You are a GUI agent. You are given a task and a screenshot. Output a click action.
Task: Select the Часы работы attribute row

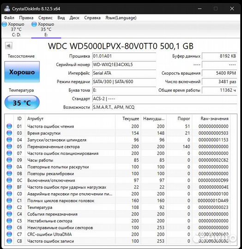tap(118, 160)
